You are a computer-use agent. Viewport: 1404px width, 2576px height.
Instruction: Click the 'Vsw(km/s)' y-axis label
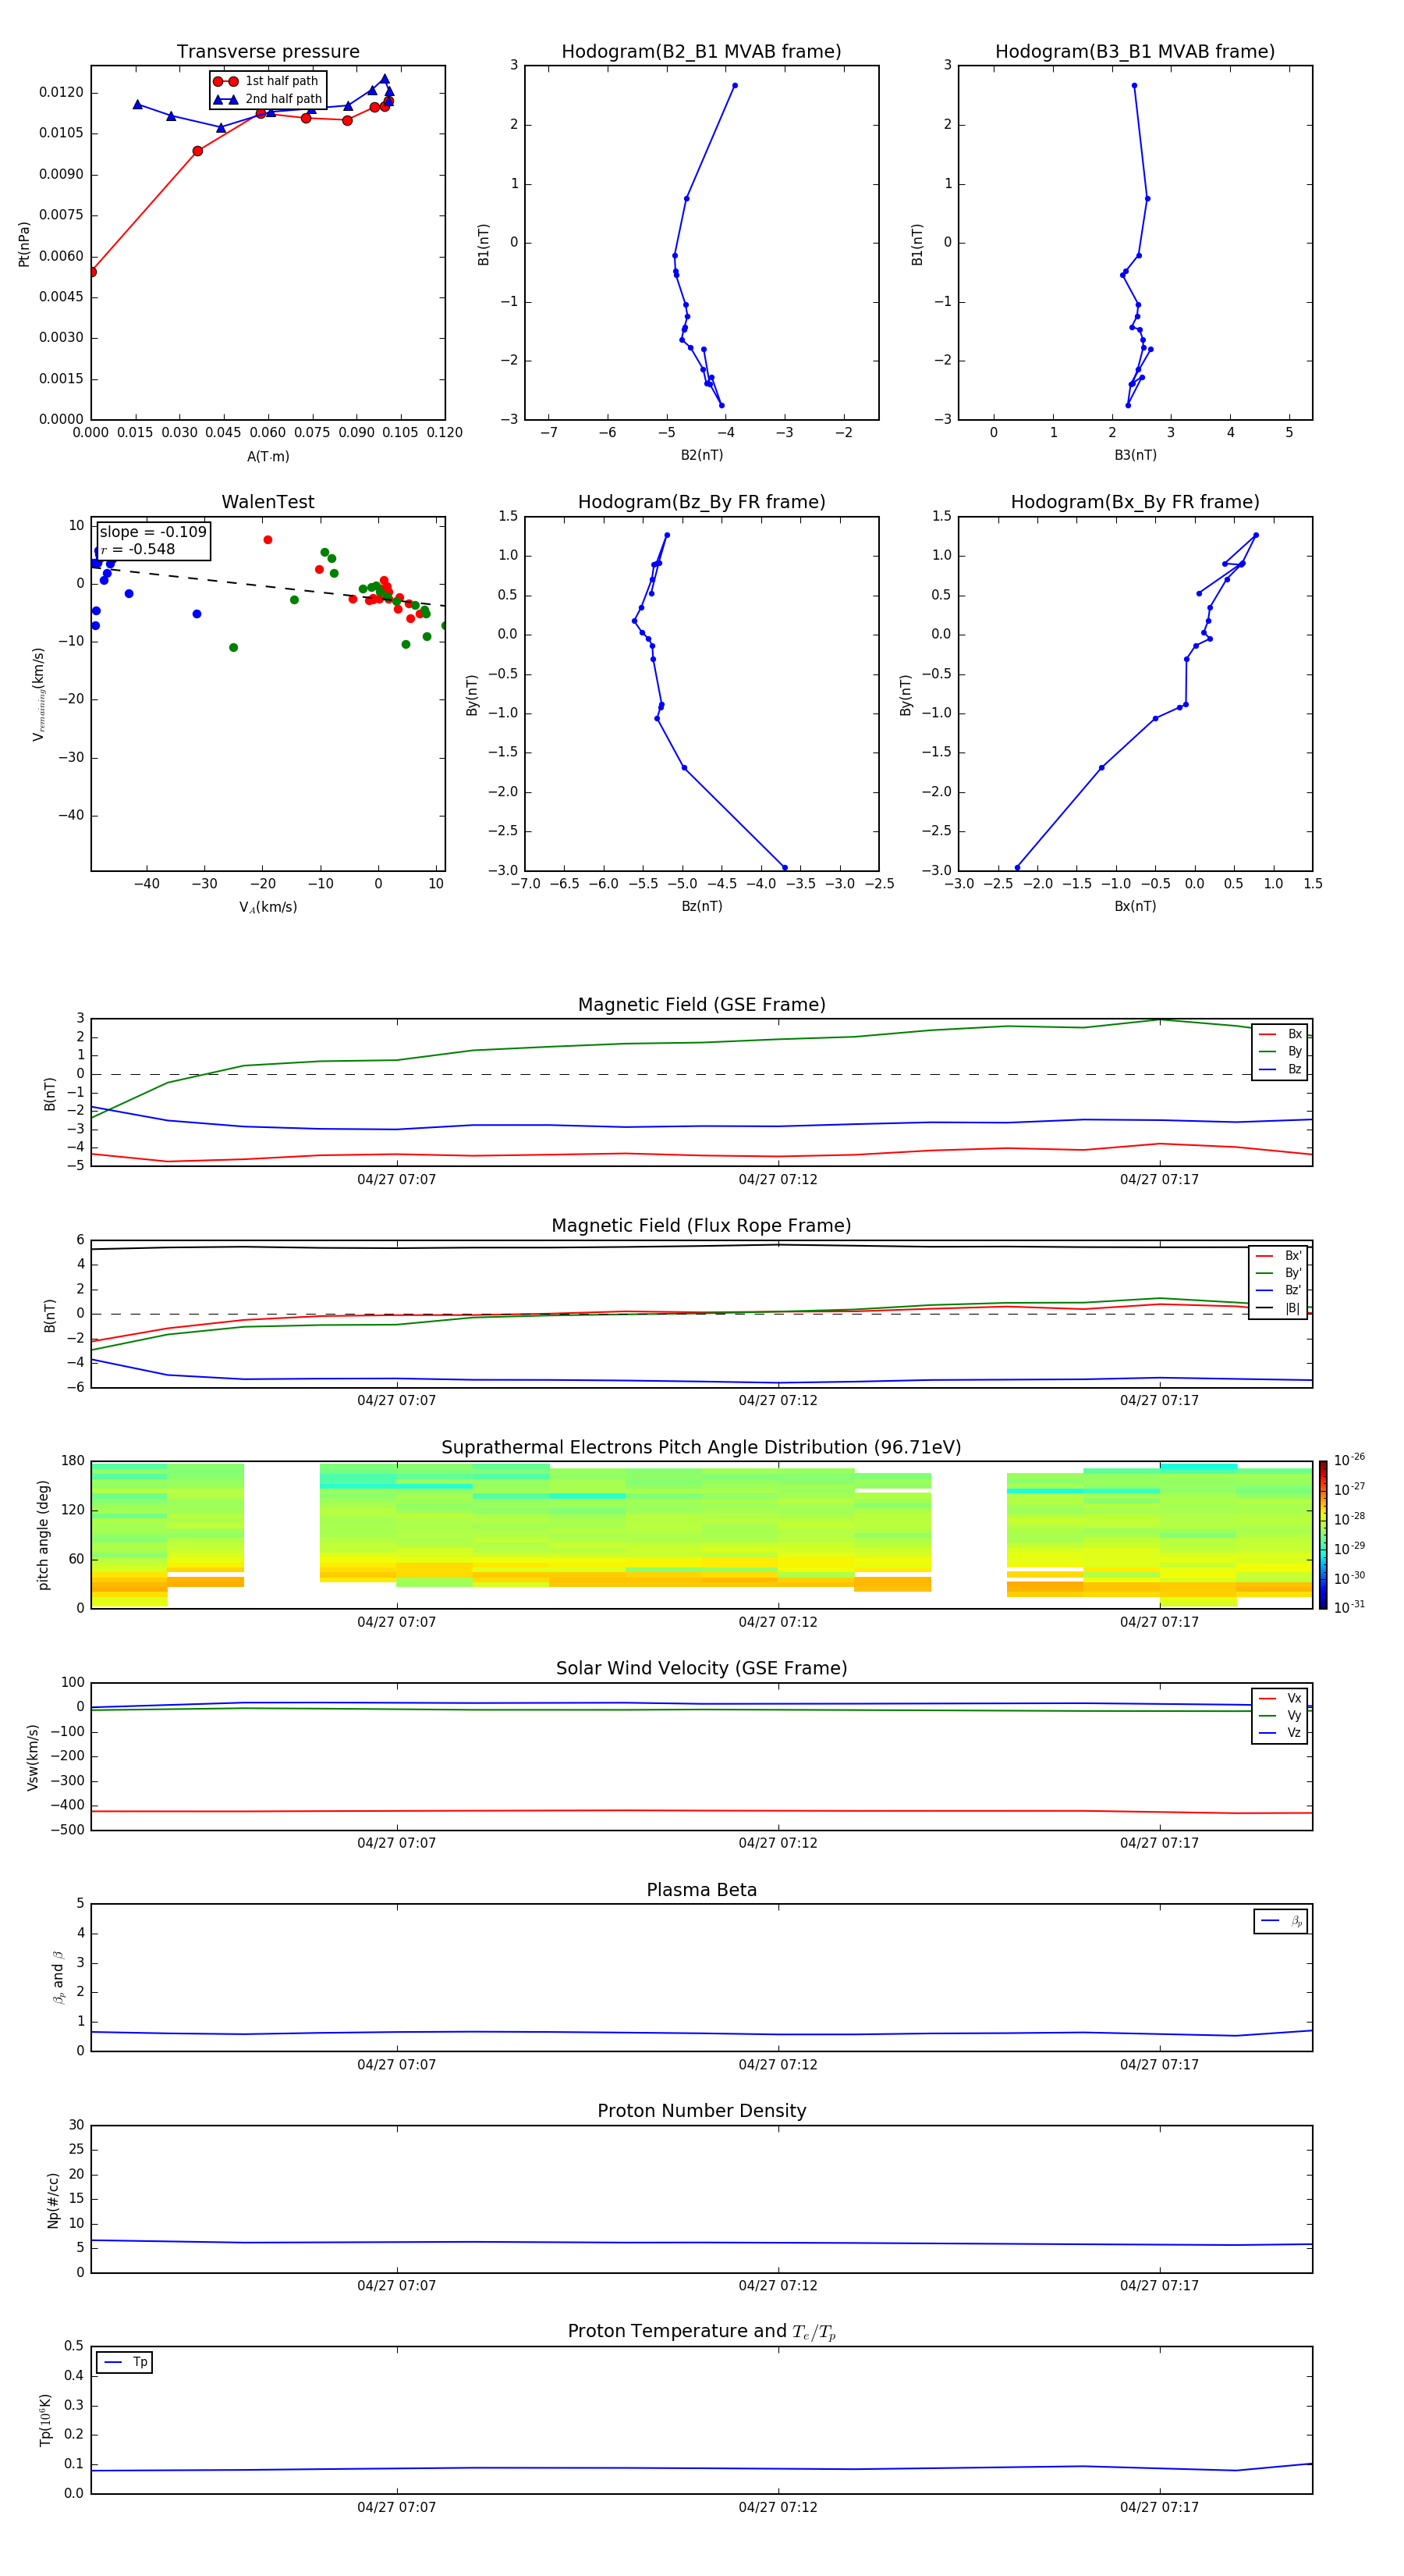33,1757
